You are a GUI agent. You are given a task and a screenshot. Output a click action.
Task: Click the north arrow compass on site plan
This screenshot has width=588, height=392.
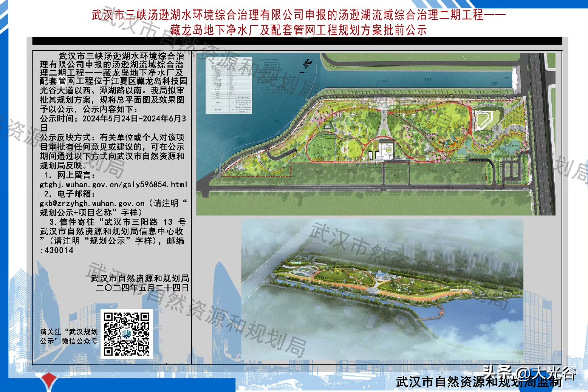point(307,65)
